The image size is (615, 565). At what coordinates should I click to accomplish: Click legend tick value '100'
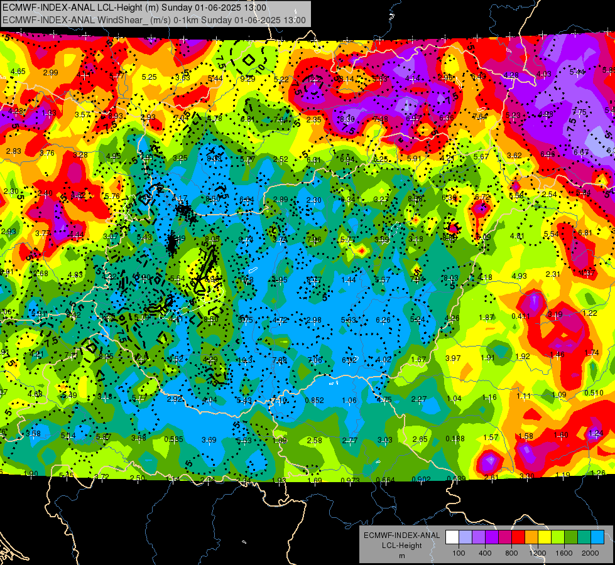459,553
